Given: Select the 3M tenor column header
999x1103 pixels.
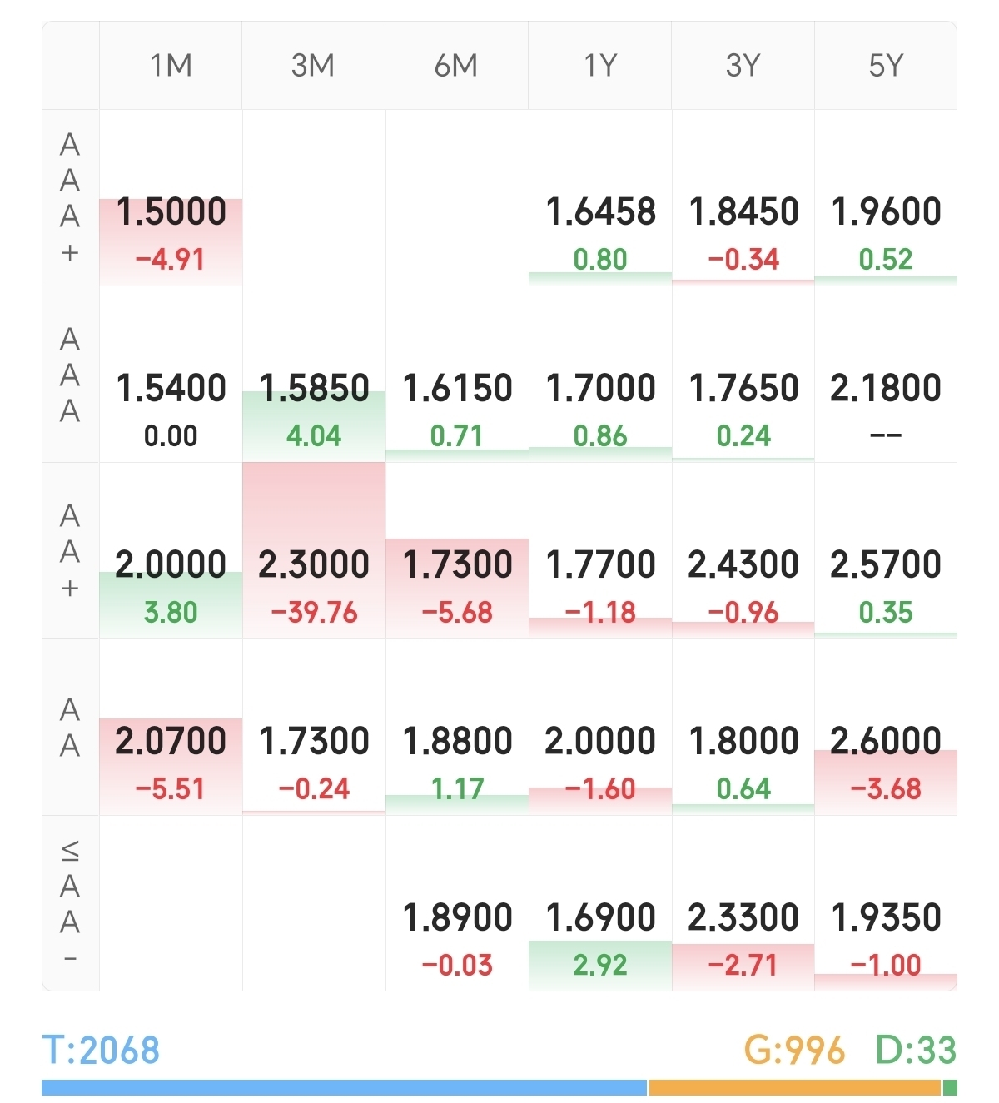Looking at the screenshot, I should point(313,66).
